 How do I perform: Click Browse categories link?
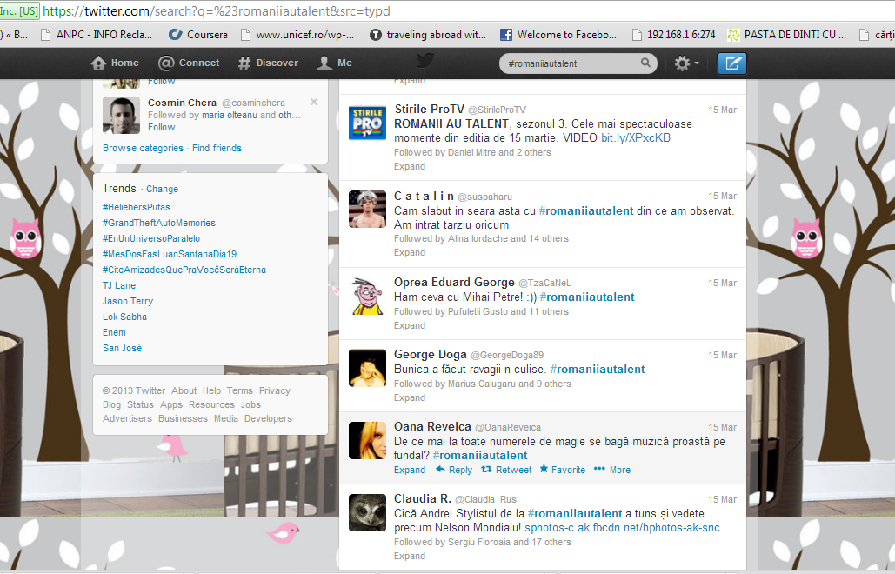(143, 148)
